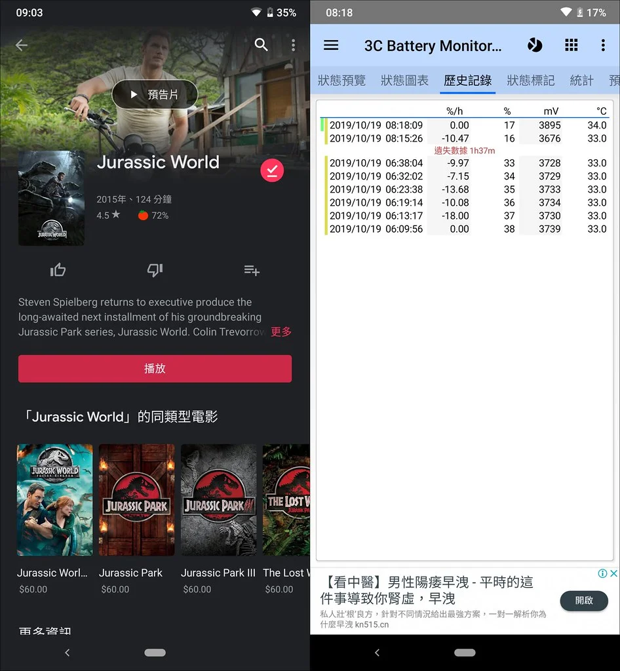Image resolution: width=620 pixels, height=671 pixels.
Task: Click the 遺失數據 1h37m missing data notice
Action: point(464,151)
